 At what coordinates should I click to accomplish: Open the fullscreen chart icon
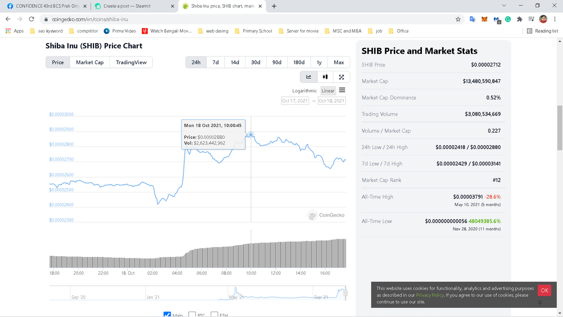click(x=341, y=77)
